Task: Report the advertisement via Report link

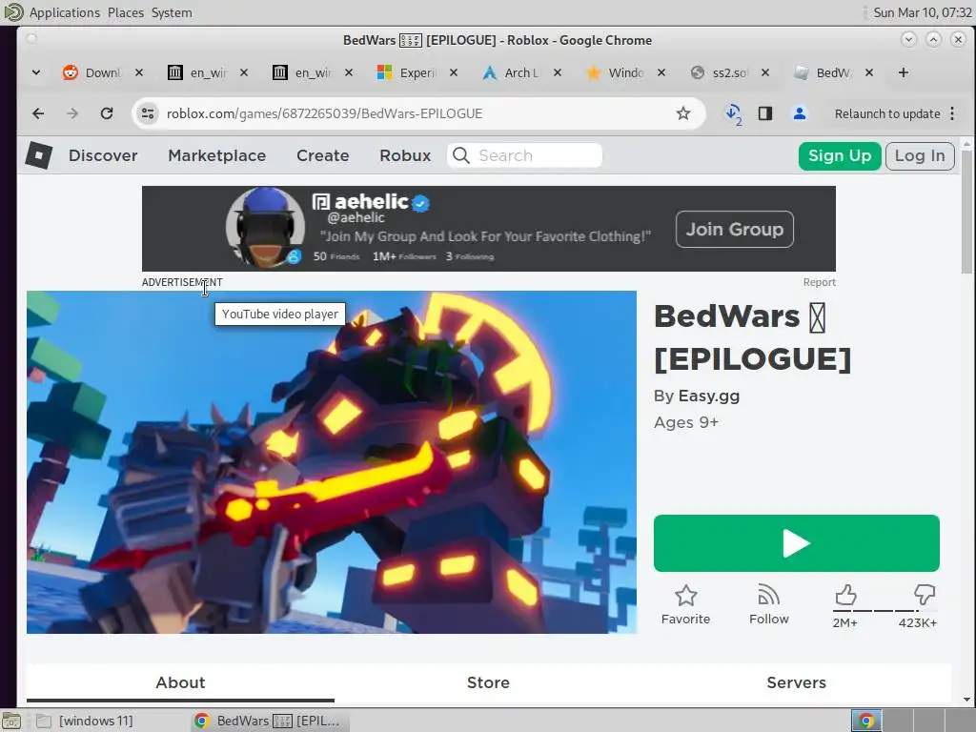Action: [x=819, y=282]
